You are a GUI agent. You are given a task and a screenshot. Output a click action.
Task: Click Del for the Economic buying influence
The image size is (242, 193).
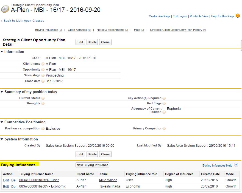14,186
